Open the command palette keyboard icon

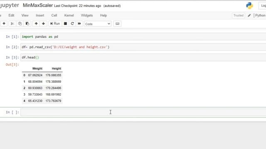[x=117, y=24]
